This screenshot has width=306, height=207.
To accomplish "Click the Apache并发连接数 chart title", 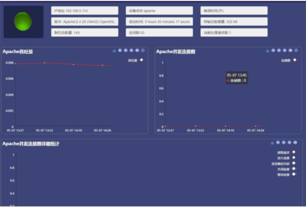I will point(176,52).
